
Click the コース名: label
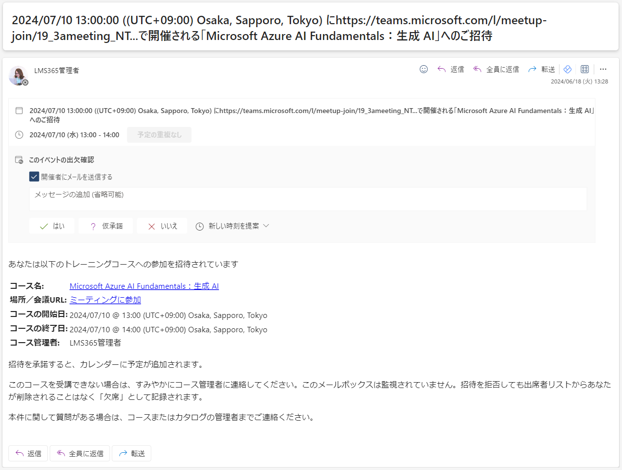pyautogui.click(x=27, y=286)
